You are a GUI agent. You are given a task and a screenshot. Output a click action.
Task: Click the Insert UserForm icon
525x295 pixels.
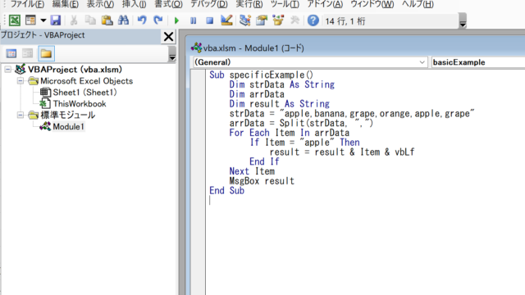coord(30,20)
